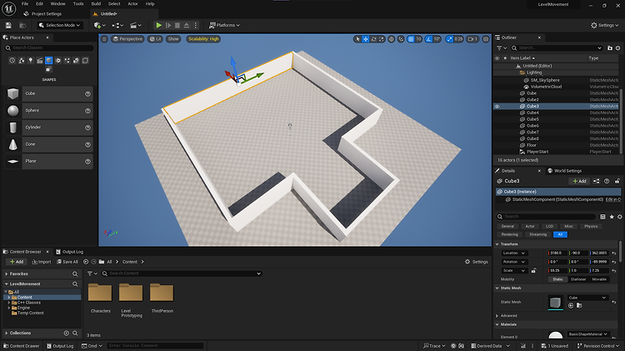The image size is (625, 351).
Task: Select the Shapes category icon in Place Actors
Action: [x=48, y=61]
